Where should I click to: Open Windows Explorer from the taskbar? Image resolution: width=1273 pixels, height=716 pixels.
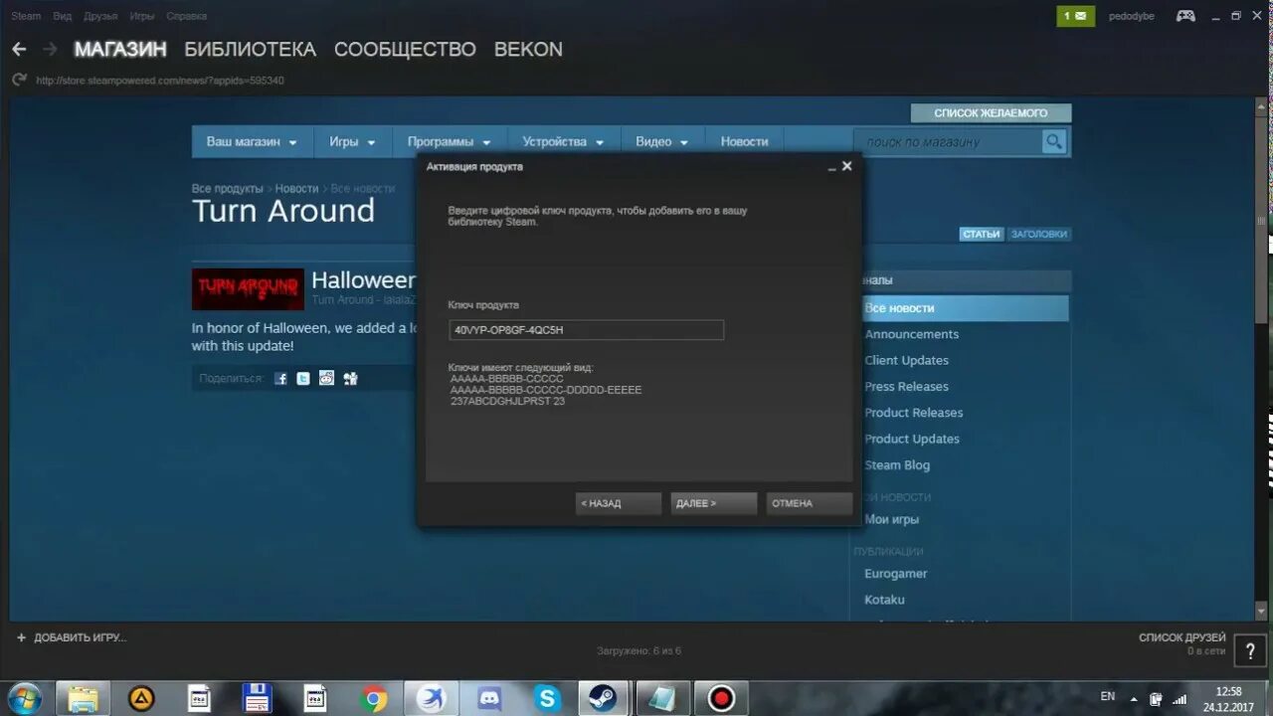click(x=83, y=699)
